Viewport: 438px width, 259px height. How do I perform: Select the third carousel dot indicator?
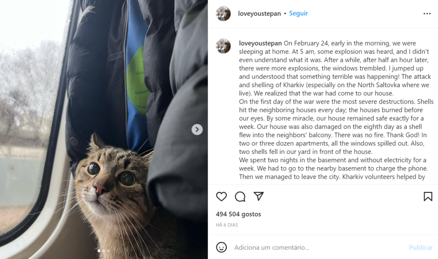pyautogui.click(x=108, y=250)
